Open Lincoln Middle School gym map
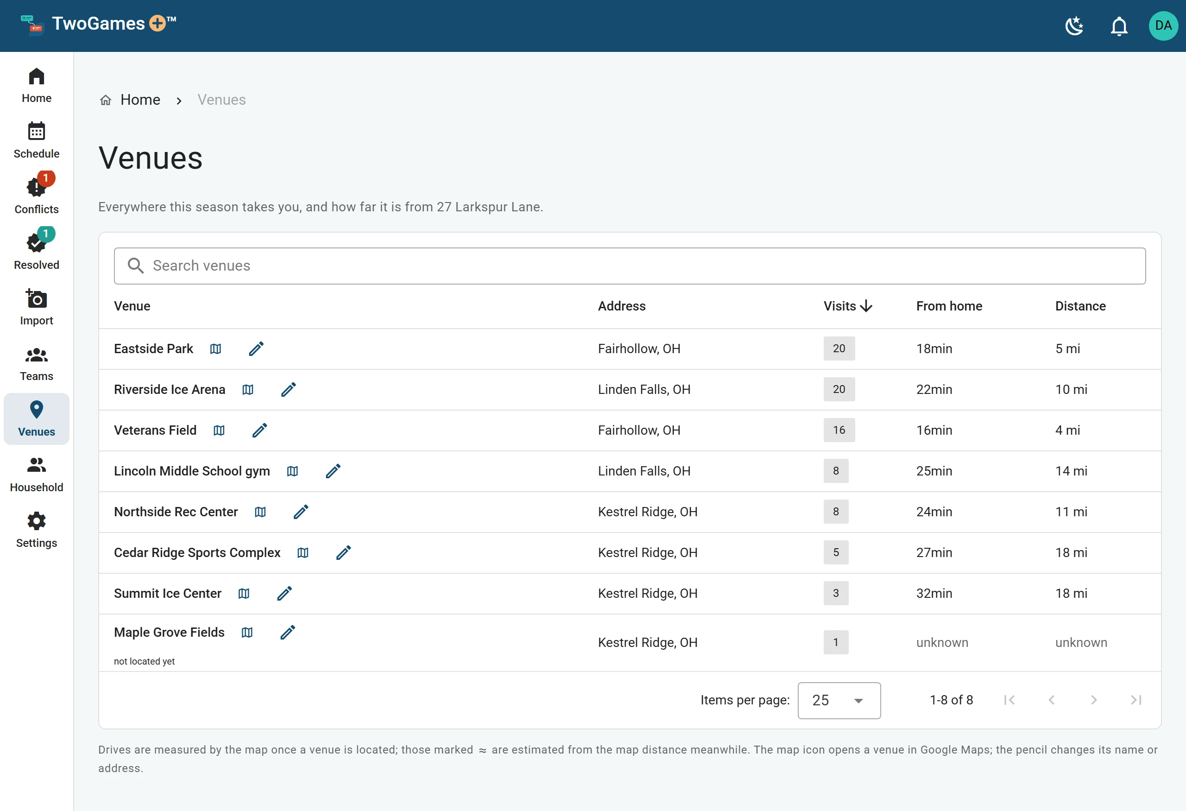 point(292,471)
